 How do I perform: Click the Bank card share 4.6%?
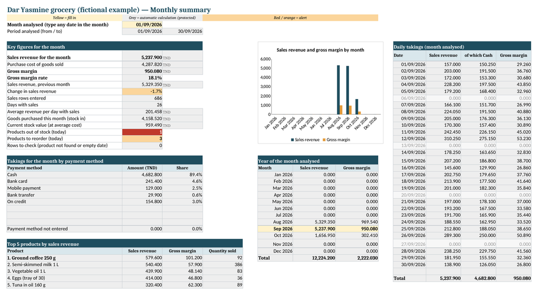coord(182,181)
